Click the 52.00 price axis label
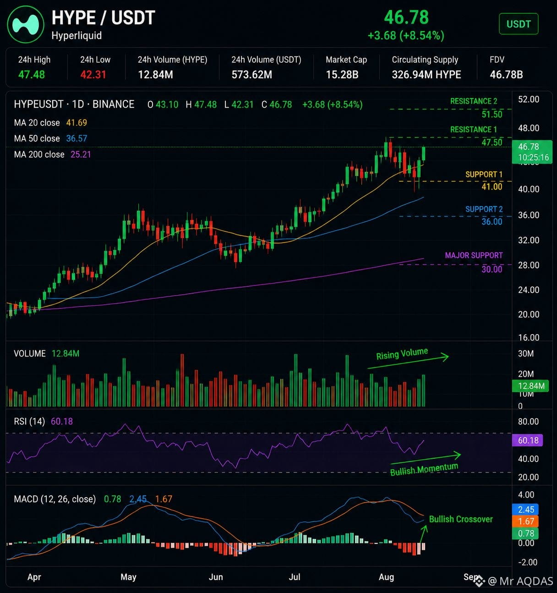 click(529, 99)
